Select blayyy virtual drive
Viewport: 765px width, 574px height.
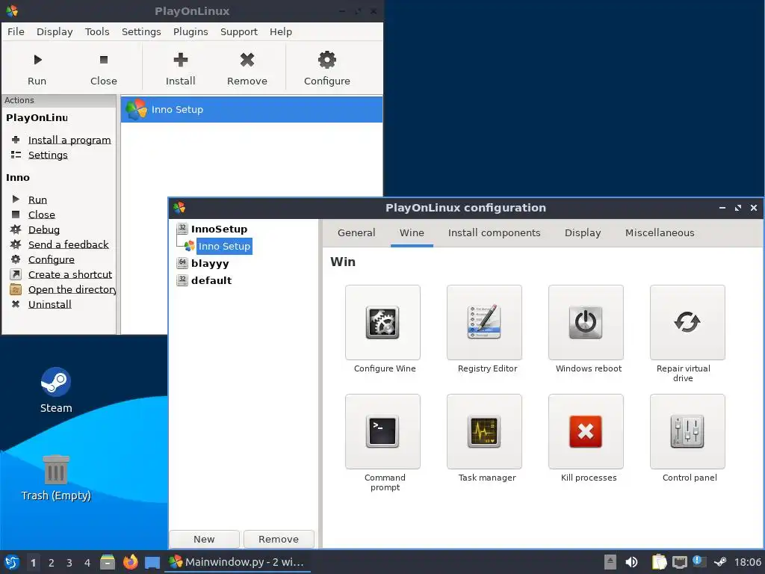pyautogui.click(x=210, y=264)
